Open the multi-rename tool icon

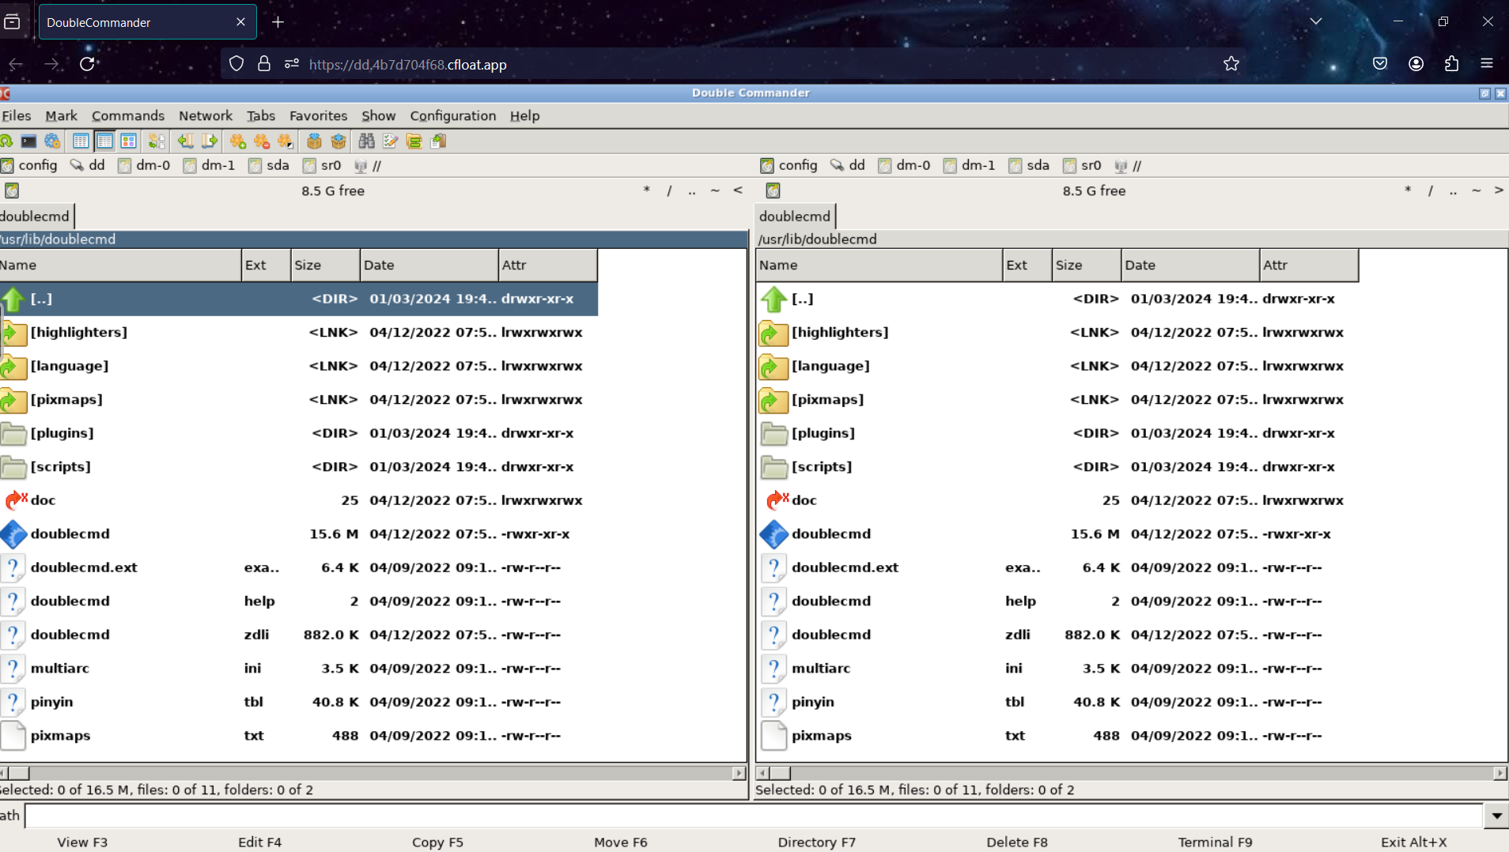(390, 141)
